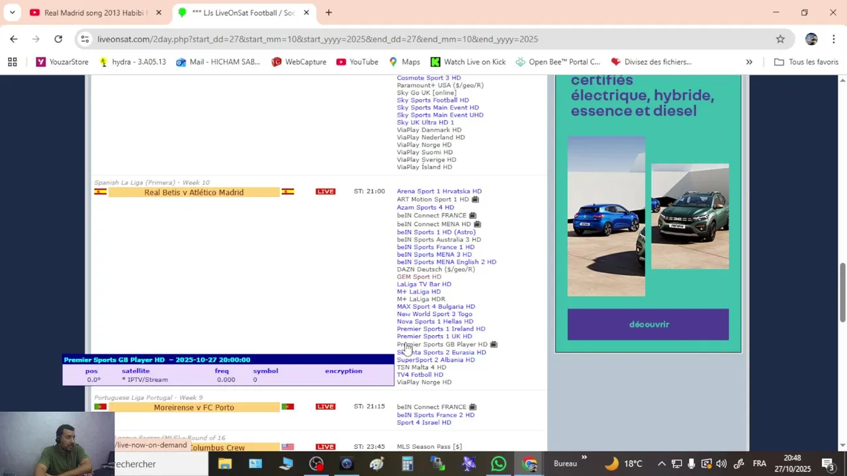Open the Chrome three-dot menu
Image resolution: width=847 pixels, height=476 pixels.
click(833, 39)
